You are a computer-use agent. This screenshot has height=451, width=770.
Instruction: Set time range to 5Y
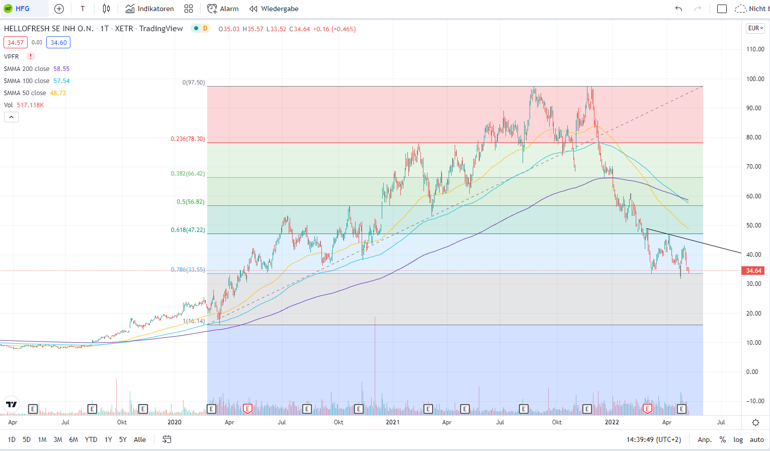[123, 439]
